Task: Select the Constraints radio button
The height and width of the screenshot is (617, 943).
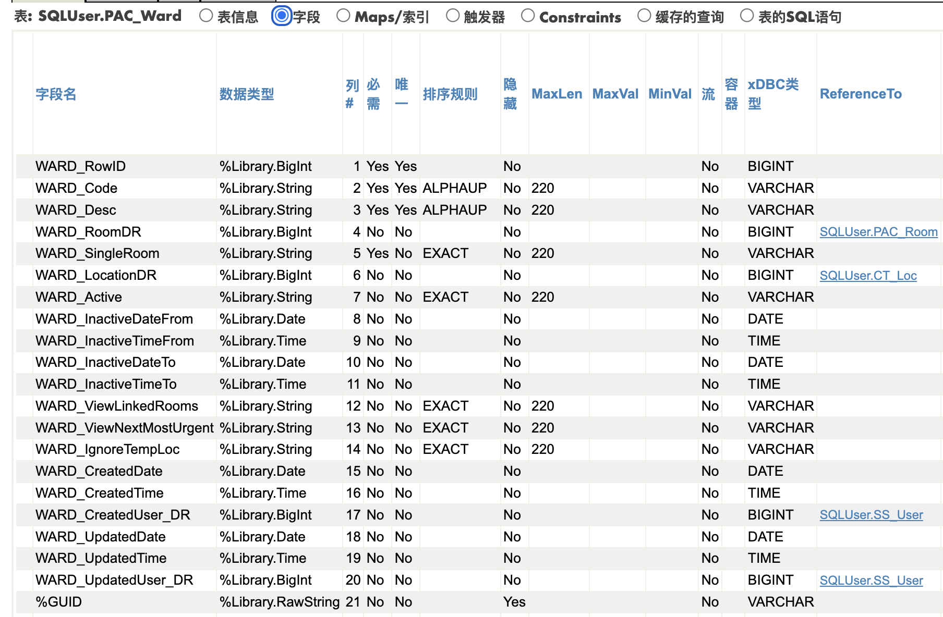Action: pyautogui.click(x=528, y=16)
